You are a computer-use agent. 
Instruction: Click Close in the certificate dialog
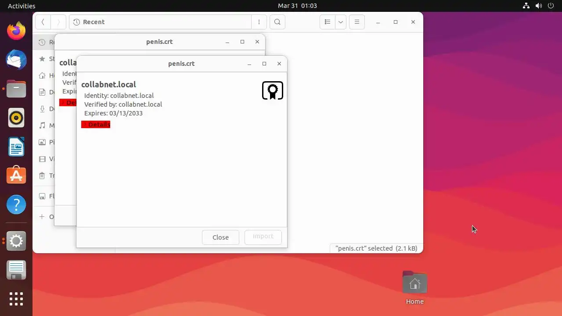[220, 237]
